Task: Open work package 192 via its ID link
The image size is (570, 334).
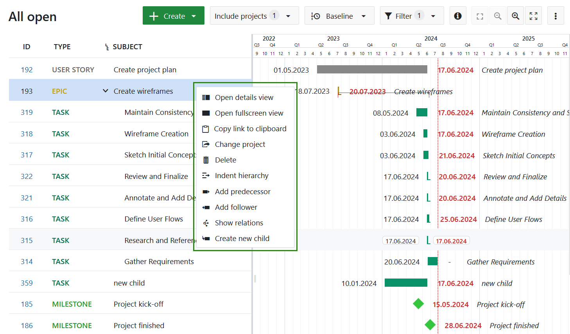Action: point(27,70)
